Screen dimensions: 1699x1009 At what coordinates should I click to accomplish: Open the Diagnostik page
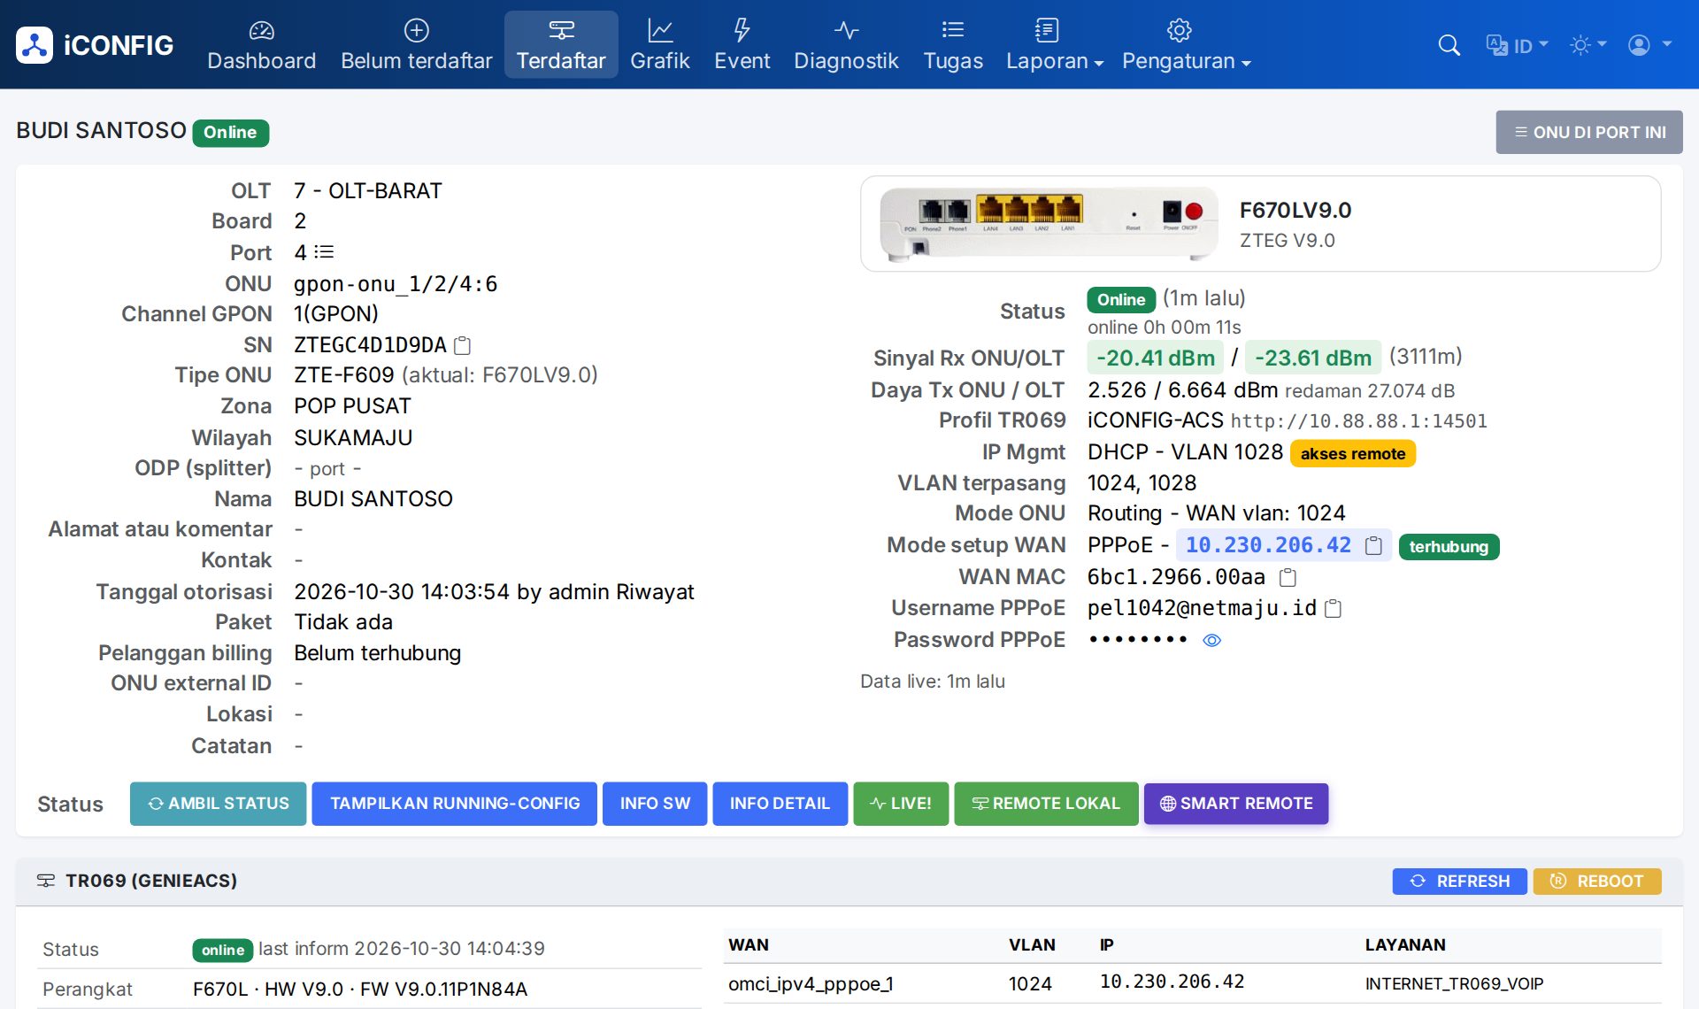[x=846, y=45]
